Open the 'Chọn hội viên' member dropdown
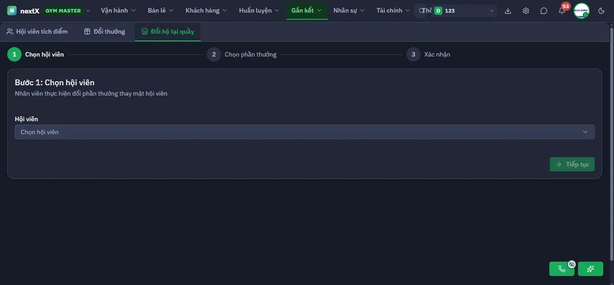The image size is (614, 285). [305, 132]
